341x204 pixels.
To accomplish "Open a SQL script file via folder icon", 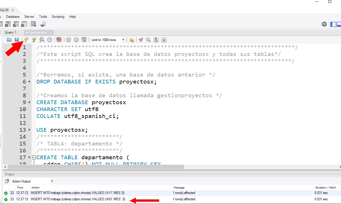I will click(9, 40).
